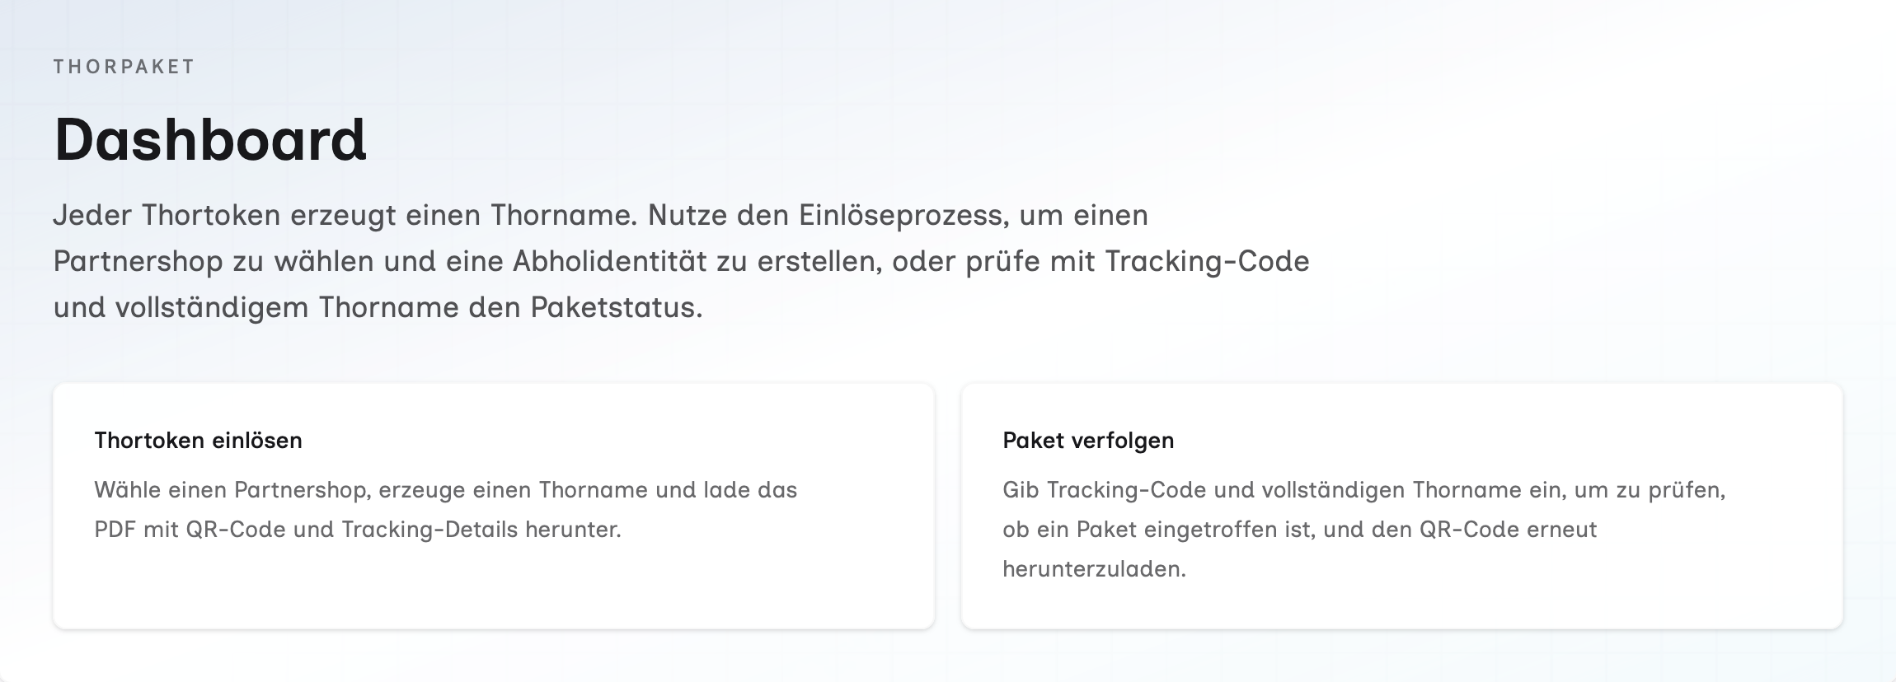The image size is (1896, 682).
Task: Click the Thortoken einlösen card title
Action: tap(198, 441)
